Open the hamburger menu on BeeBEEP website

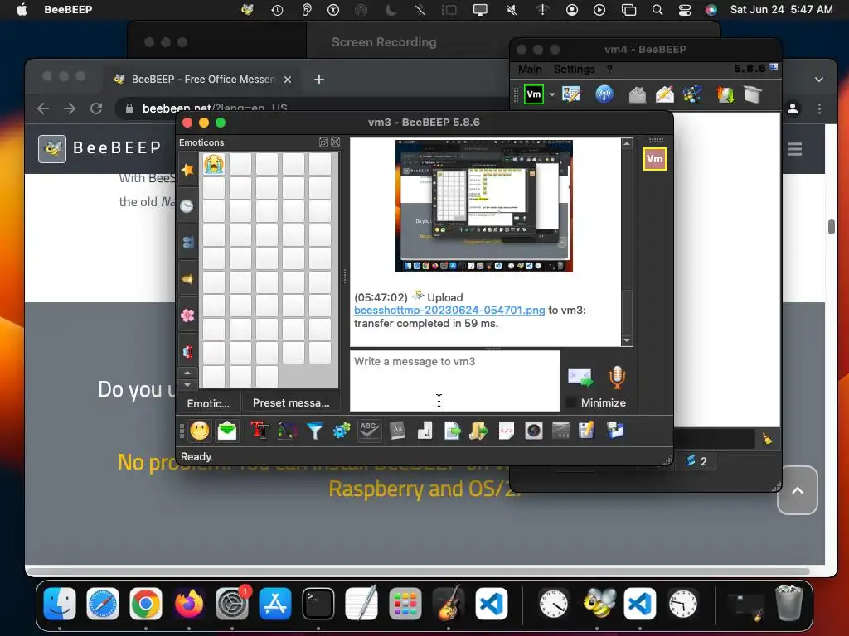794,149
